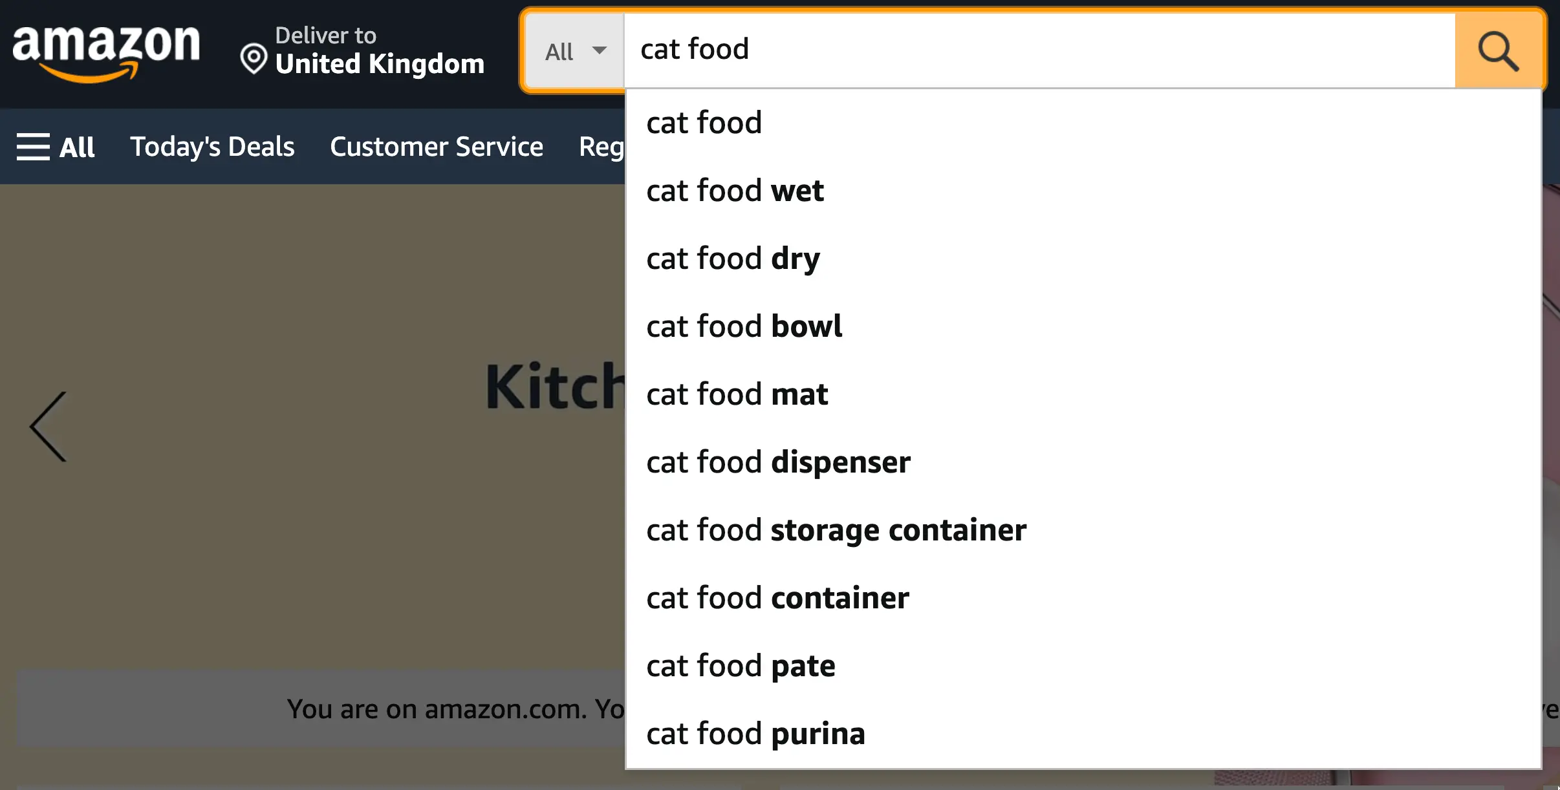Choose the 'cat food bowl' suggestion
This screenshot has height=790, width=1560.
(x=744, y=326)
